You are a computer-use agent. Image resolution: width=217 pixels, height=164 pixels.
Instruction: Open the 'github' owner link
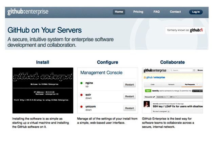click(x=149, y=77)
